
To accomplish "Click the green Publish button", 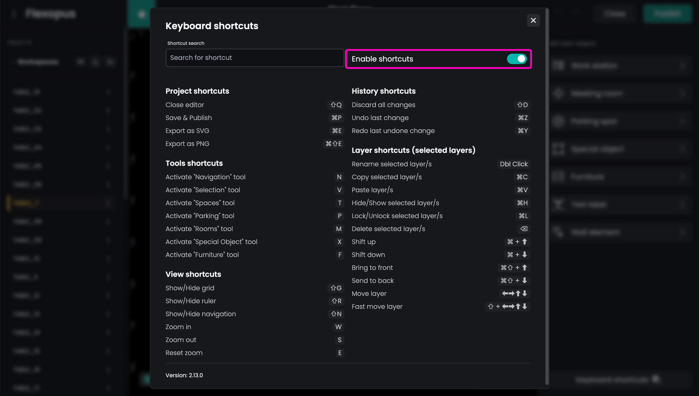I will (667, 14).
